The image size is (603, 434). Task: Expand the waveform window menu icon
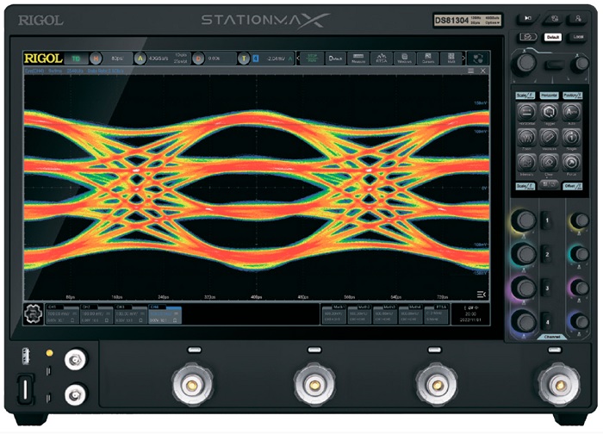(x=471, y=72)
